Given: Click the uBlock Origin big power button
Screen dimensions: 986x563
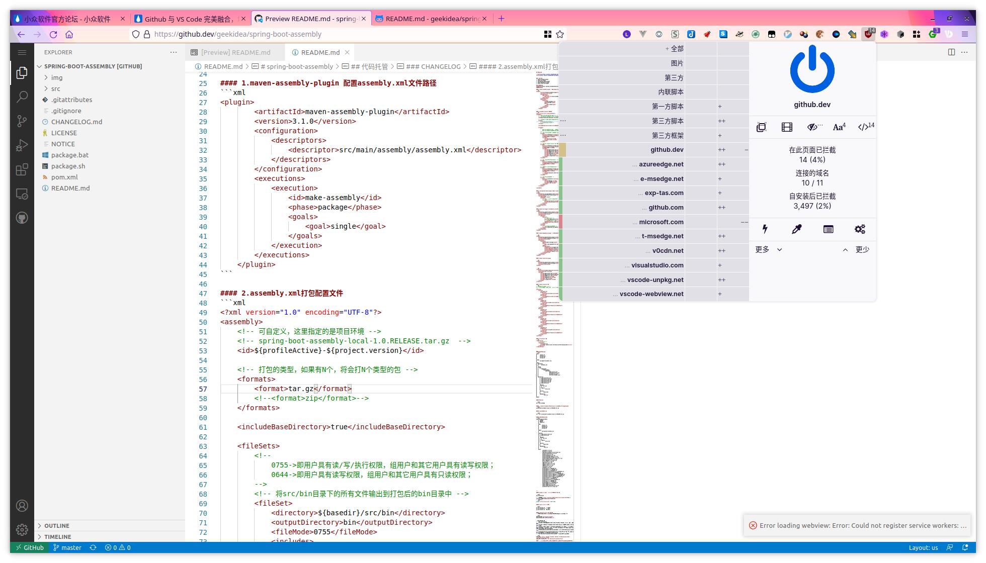Looking at the screenshot, I should [812, 69].
